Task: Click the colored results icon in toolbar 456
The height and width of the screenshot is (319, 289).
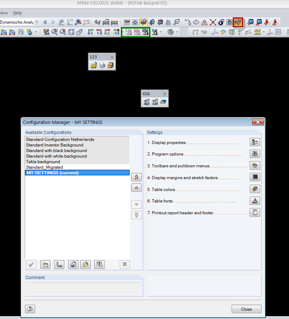Action: pos(163,102)
